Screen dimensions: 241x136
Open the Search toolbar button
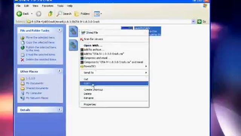(64, 14)
